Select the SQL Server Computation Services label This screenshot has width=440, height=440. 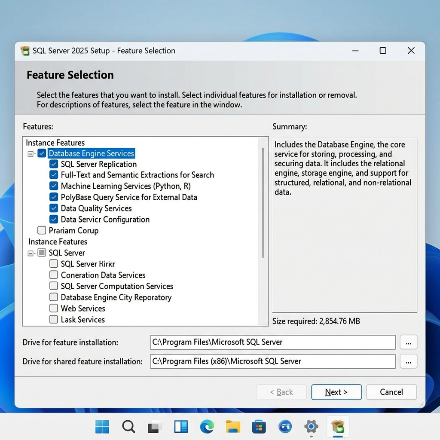(x=117, y=286)
